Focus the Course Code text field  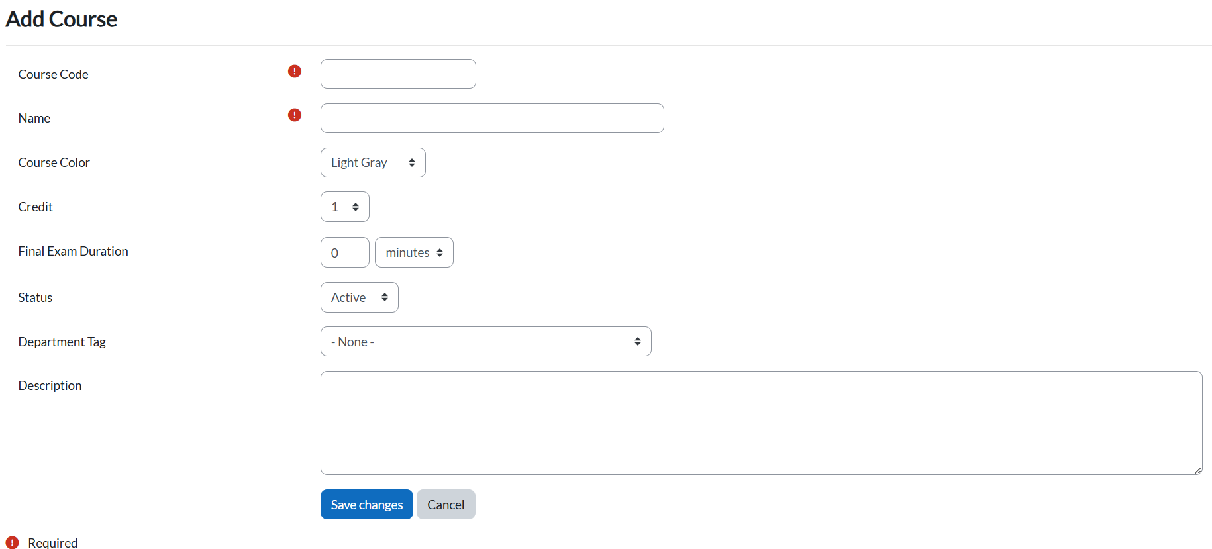tap(398, 74)
